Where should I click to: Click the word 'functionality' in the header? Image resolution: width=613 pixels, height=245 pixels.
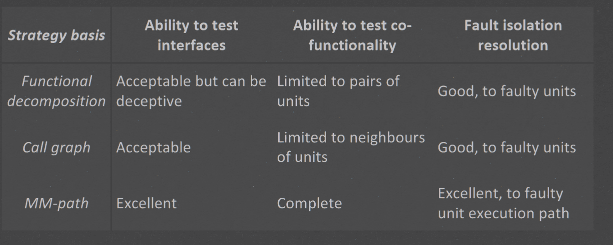(352, 45)
